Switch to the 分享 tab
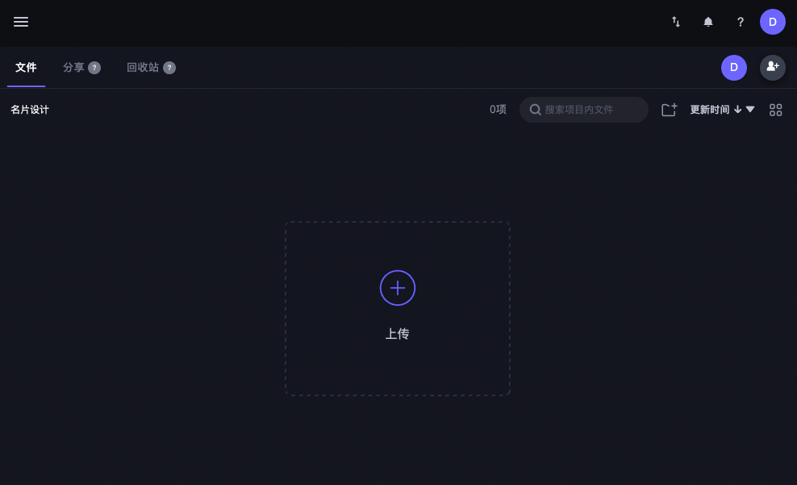This screenshot has height=485, width=797. click(73, 68)
